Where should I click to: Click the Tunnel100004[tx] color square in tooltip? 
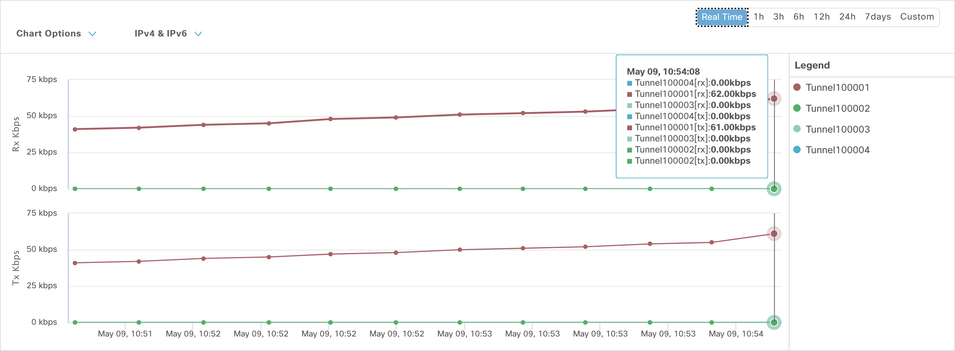tap(629, 116)
